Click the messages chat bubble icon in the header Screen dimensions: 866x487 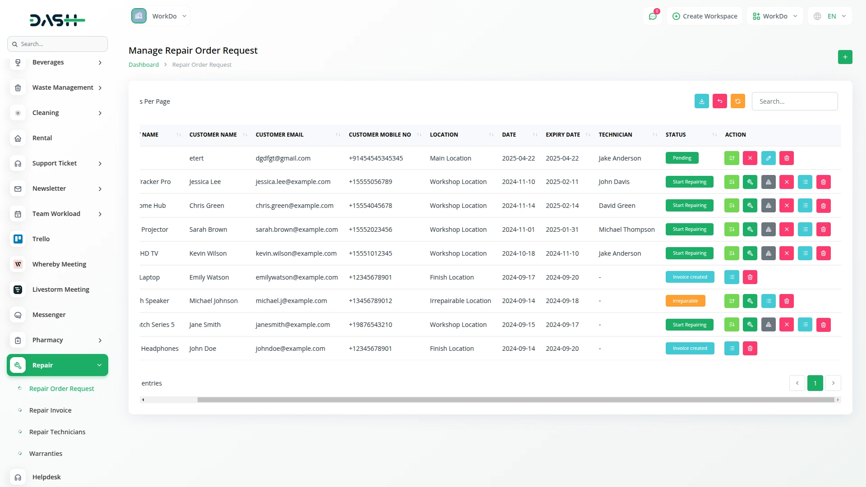pos(653,16)
